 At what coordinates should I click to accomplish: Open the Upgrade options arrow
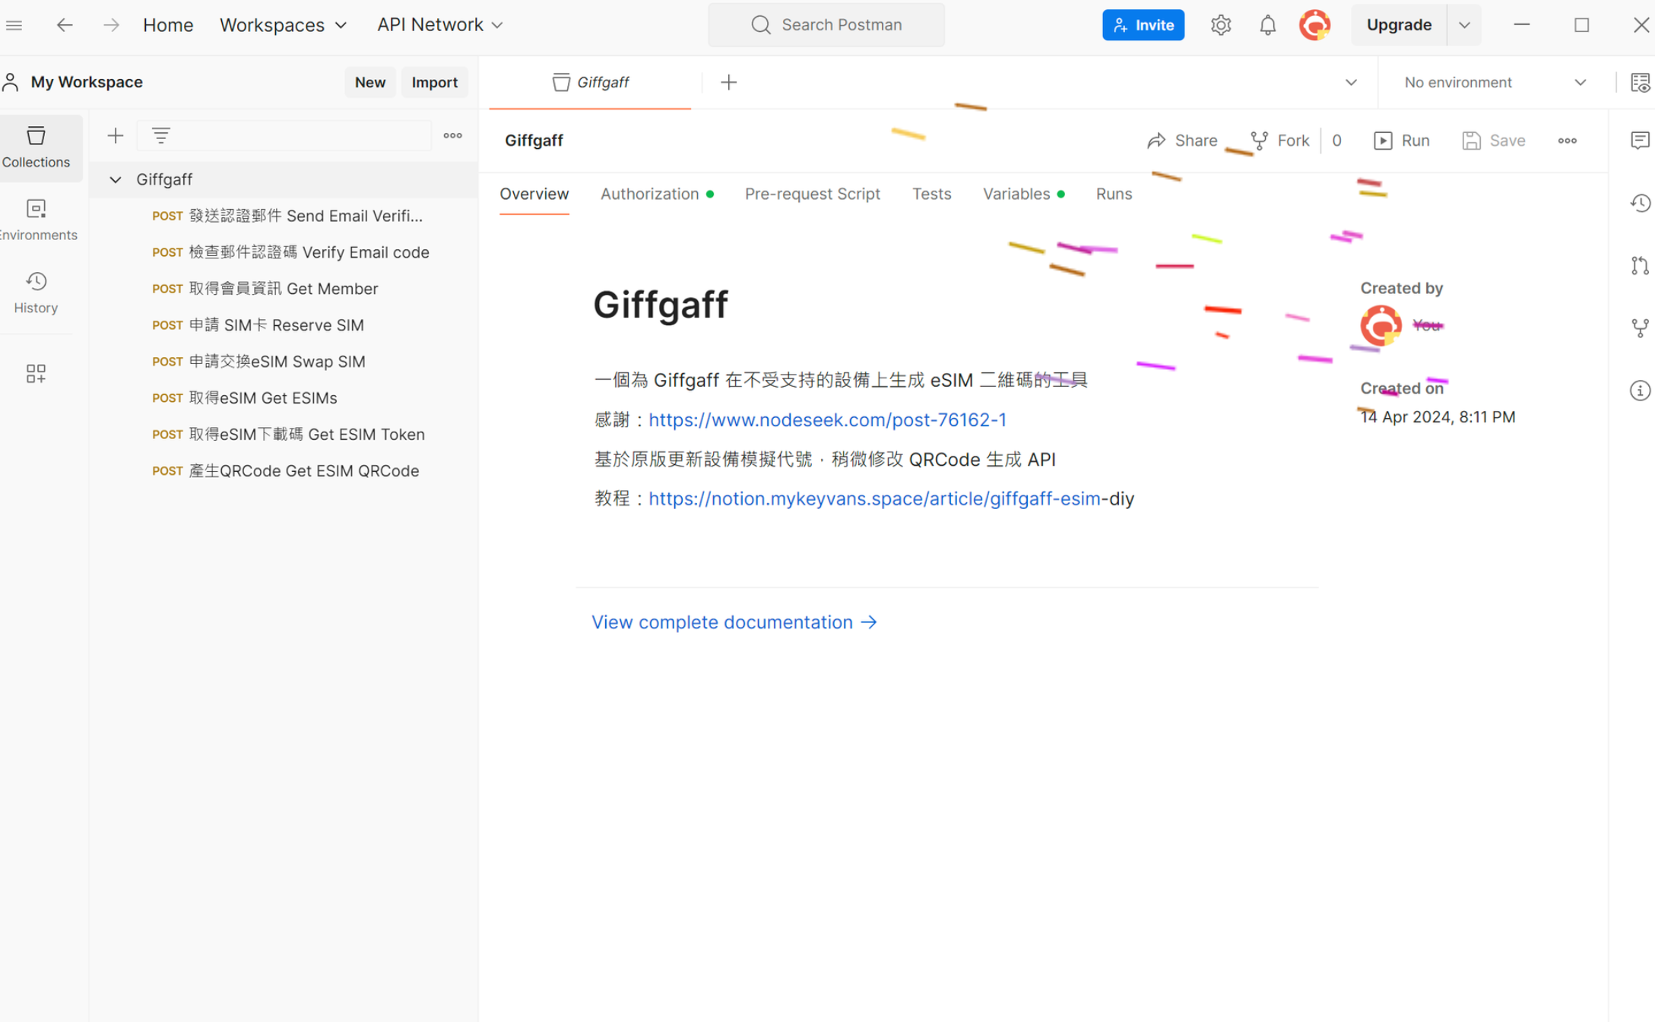(1464, 25)
